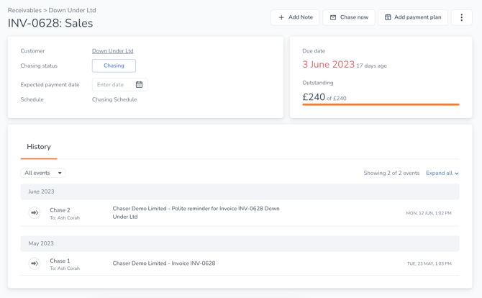Click the calendar icon in Add payment plan
Image resolution: width=482 pixels, height=298 pixels.
click(x=388, y=17)
